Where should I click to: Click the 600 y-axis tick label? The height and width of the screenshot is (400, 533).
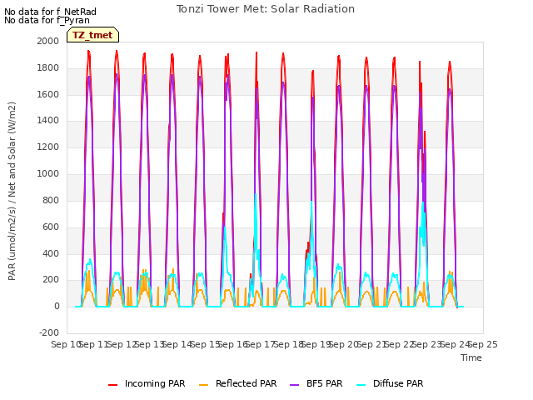[x=51, y=227]
